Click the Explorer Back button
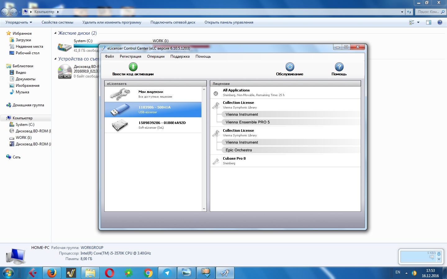 click(5, 12)
